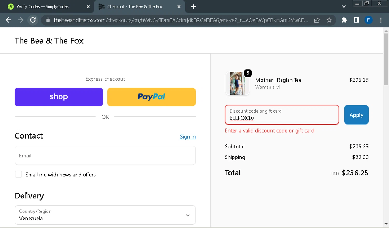Check Email me with news and offers
389x228 pixels.
click(18, 174)
